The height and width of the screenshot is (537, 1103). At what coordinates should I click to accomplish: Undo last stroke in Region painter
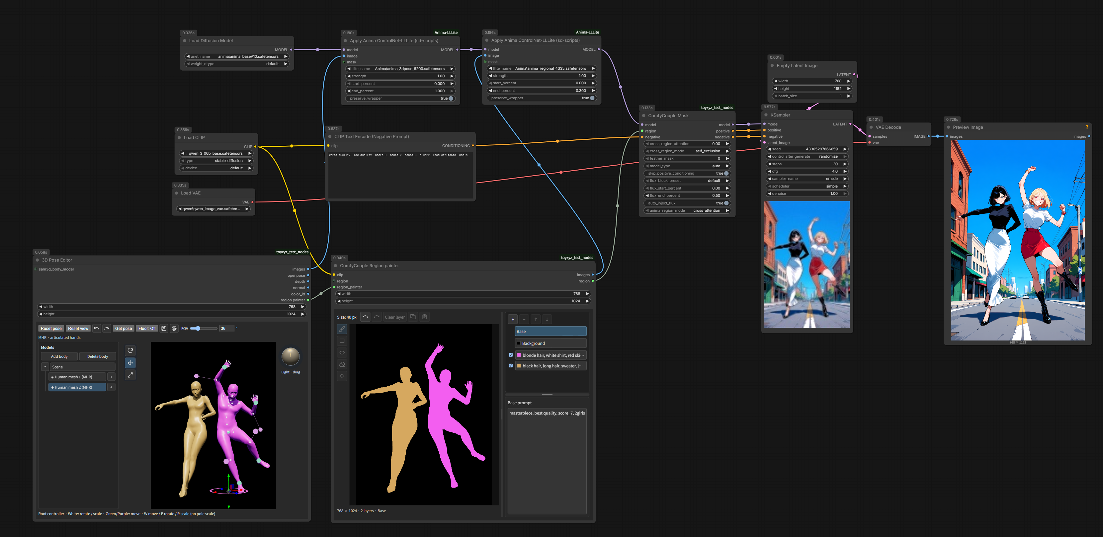[365, 317]
